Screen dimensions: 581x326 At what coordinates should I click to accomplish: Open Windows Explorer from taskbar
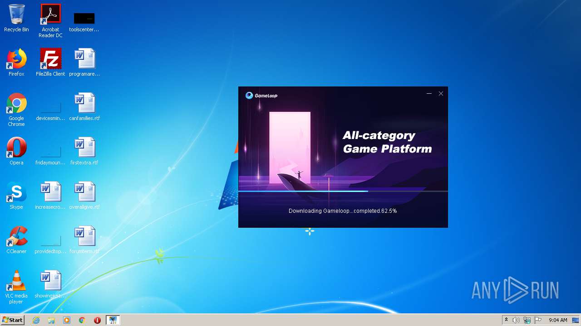[x=51, y=320]
